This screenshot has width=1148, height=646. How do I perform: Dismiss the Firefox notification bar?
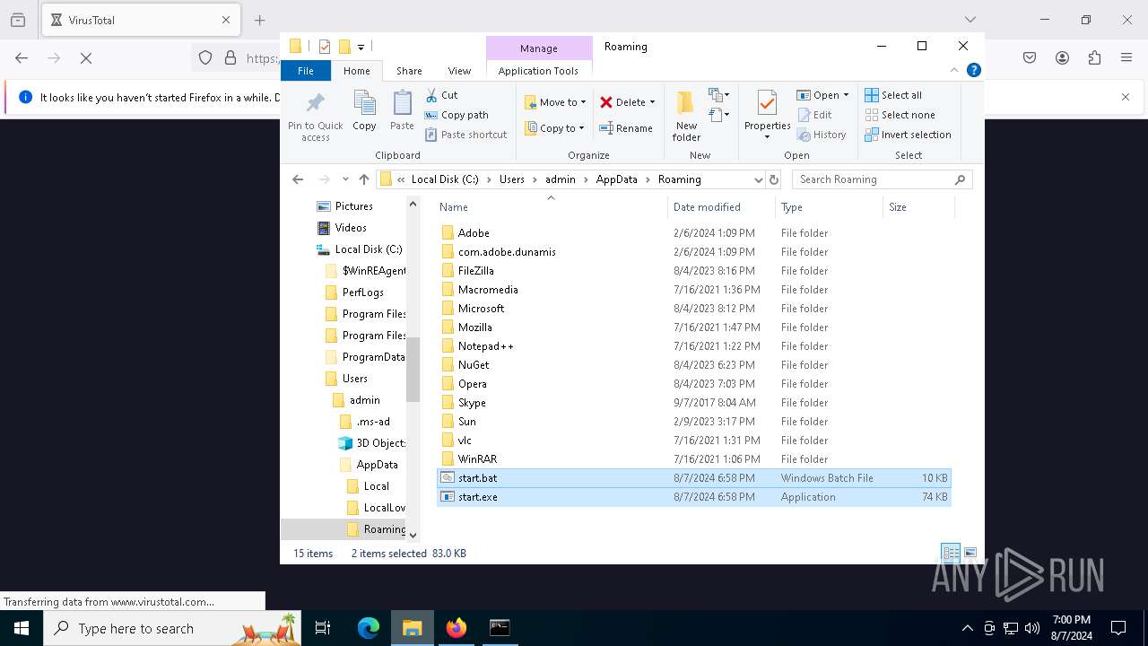tap(1126, 97)
